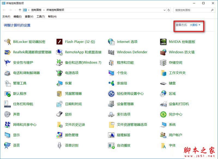Click the 电源选项 battery icon
The image size is (218, 159).
(59, 73)
